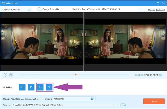Toggle the original preview eye icon
167x109 pixels.
click(29, 10)
